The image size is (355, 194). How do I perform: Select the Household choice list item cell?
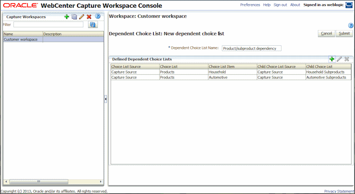pos(233,72)
